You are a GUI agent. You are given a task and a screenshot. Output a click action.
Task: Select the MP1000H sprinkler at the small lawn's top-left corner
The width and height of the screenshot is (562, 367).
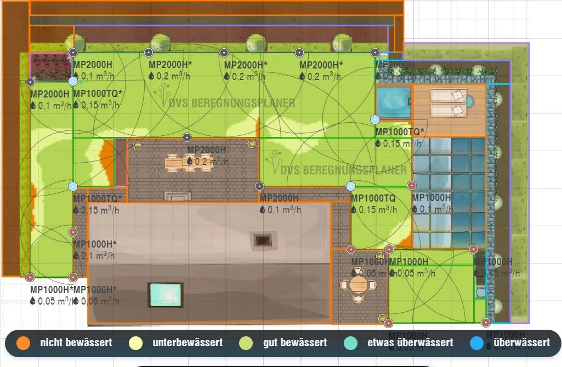pyautogui.click(x=389, y=249)
